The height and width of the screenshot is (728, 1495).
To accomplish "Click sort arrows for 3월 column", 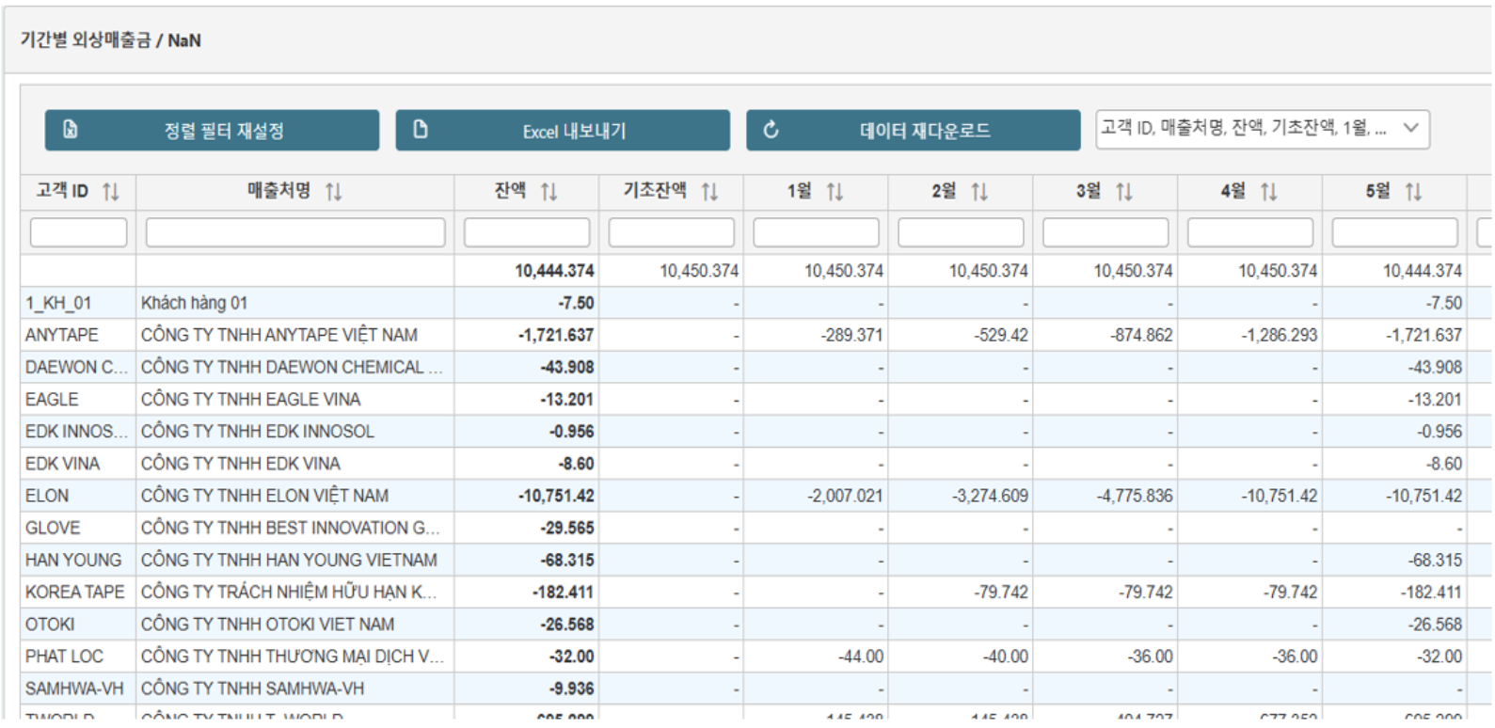I will coord(1124,192).
